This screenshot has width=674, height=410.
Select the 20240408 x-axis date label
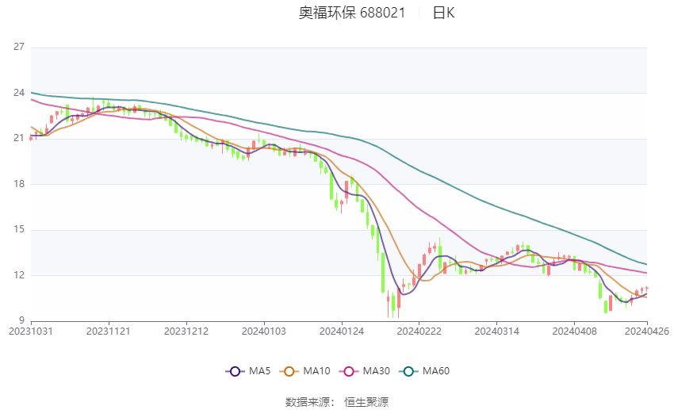coord(574,331)
